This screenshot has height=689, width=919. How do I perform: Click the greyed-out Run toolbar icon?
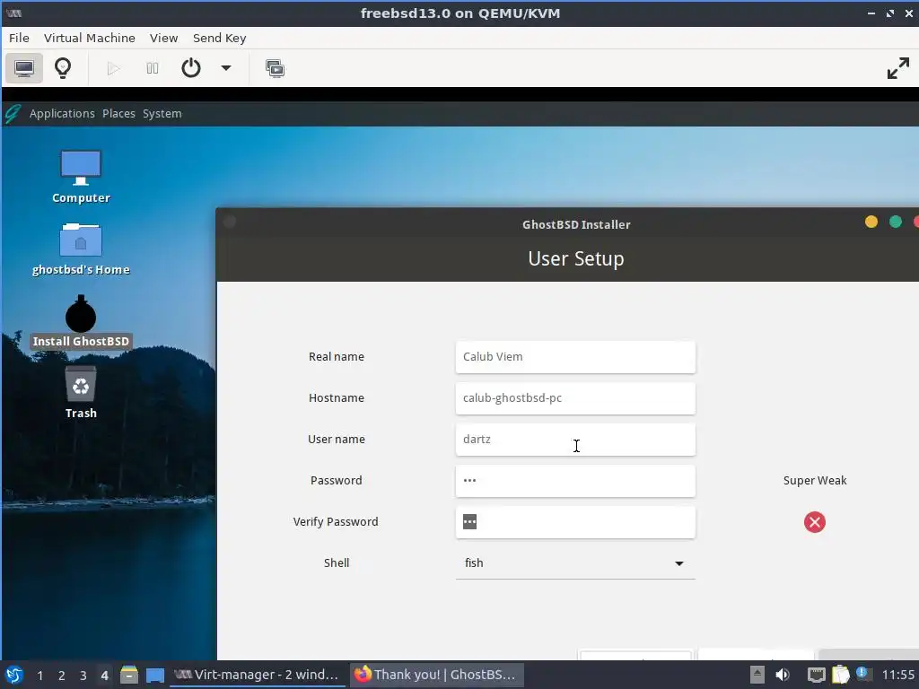(x=114, y=68)
